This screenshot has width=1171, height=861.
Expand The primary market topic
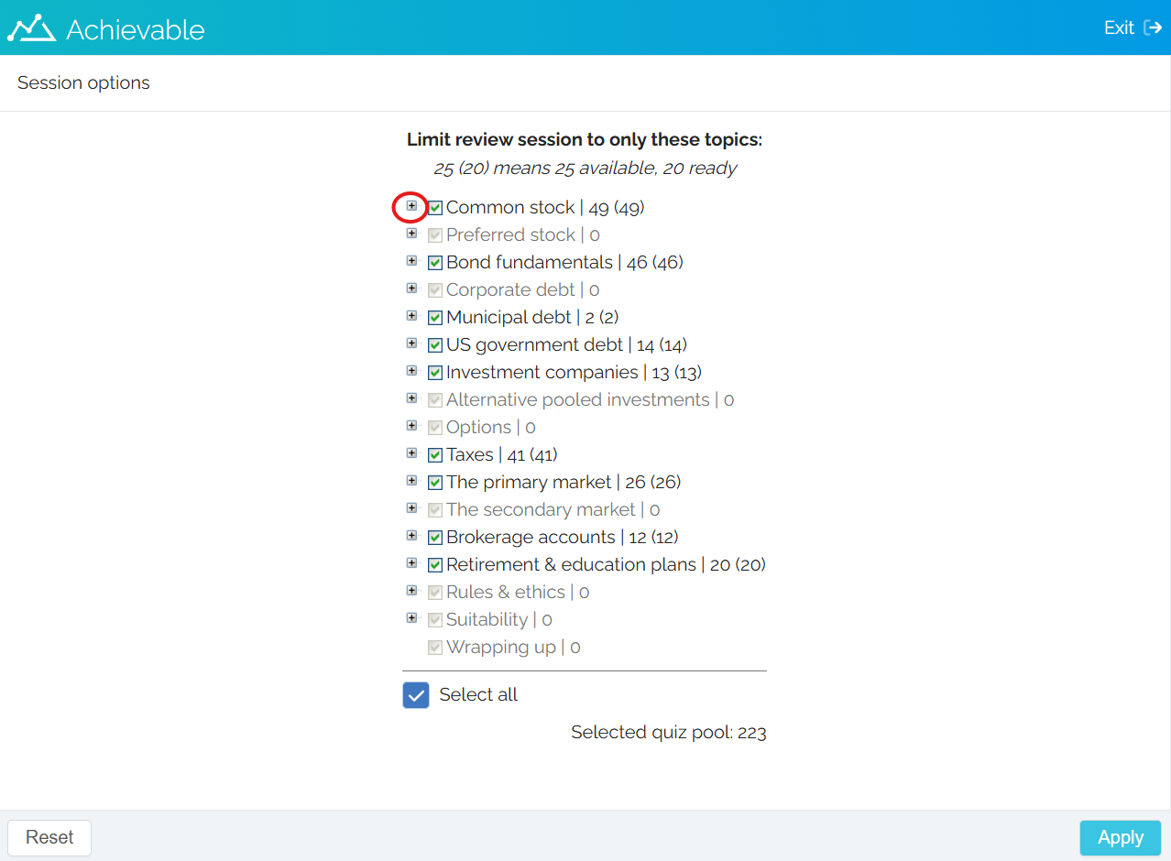pos(411,481)
